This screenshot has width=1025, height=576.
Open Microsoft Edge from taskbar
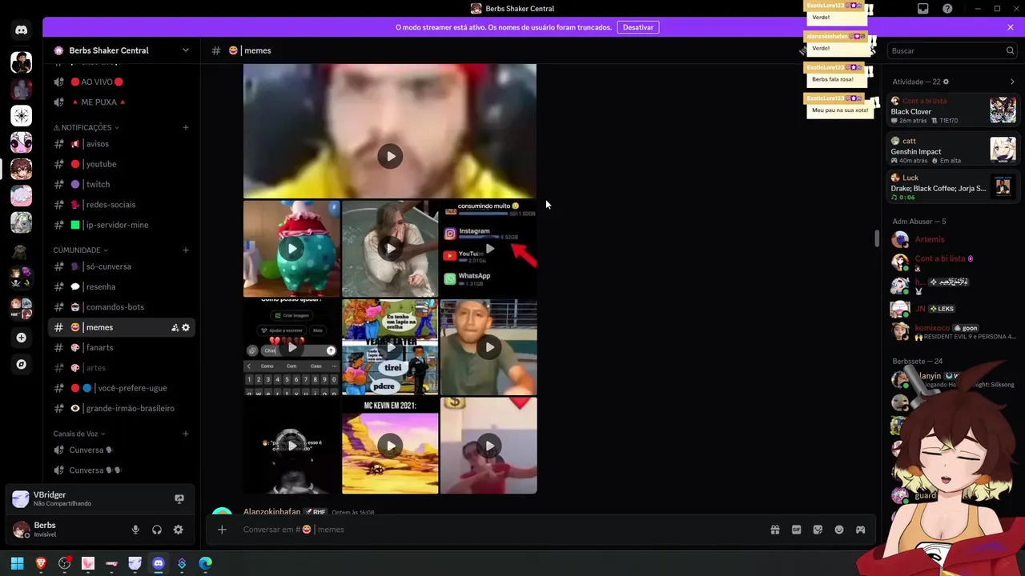coord(205,563)
